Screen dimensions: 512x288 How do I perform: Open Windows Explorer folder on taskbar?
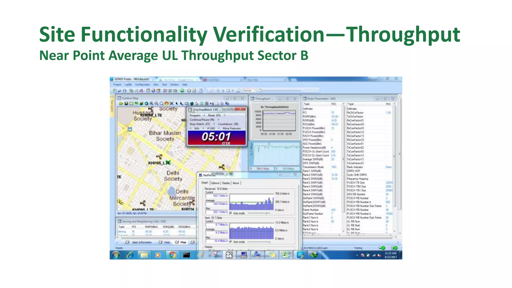tap(144, 255)
